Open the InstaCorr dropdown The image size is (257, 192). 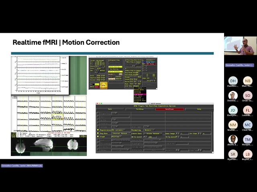tap(151, 60)
